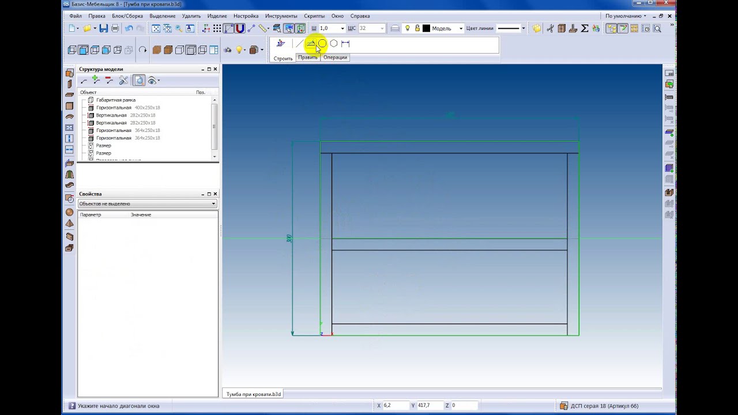Open the light bulb lighting dropdown
Viewport: 738px width, 415px height.
pos(246,50)
